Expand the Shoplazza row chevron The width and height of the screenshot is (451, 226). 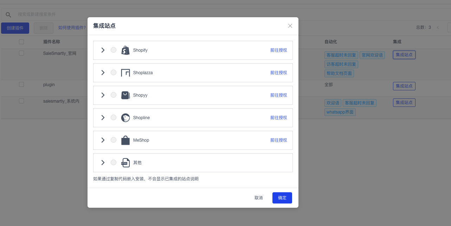coord(103,73)
